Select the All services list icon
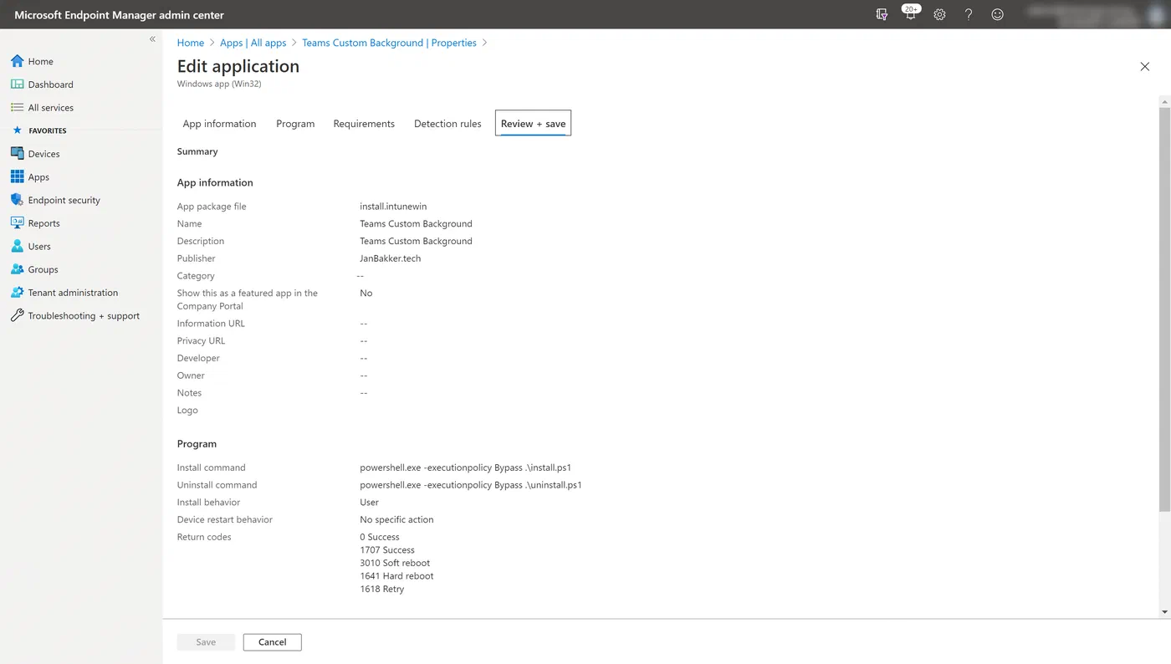Image resolution: width=1171 pixels, height=664 pixels. (x=17, y=108)
